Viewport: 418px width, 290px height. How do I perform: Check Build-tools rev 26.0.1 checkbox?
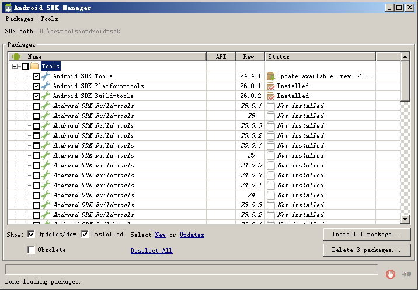point(36,106)
